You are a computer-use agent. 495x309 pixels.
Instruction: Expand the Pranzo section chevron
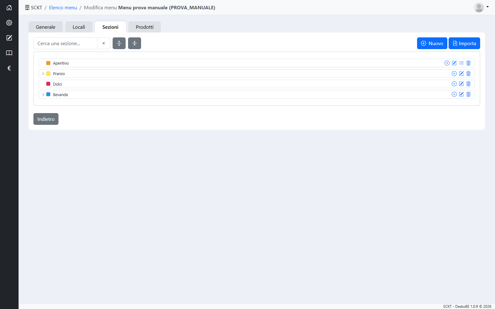43,74
